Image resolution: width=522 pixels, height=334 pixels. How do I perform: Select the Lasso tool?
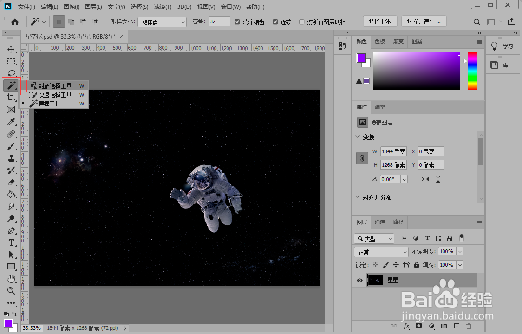click(x=11, y=73)
